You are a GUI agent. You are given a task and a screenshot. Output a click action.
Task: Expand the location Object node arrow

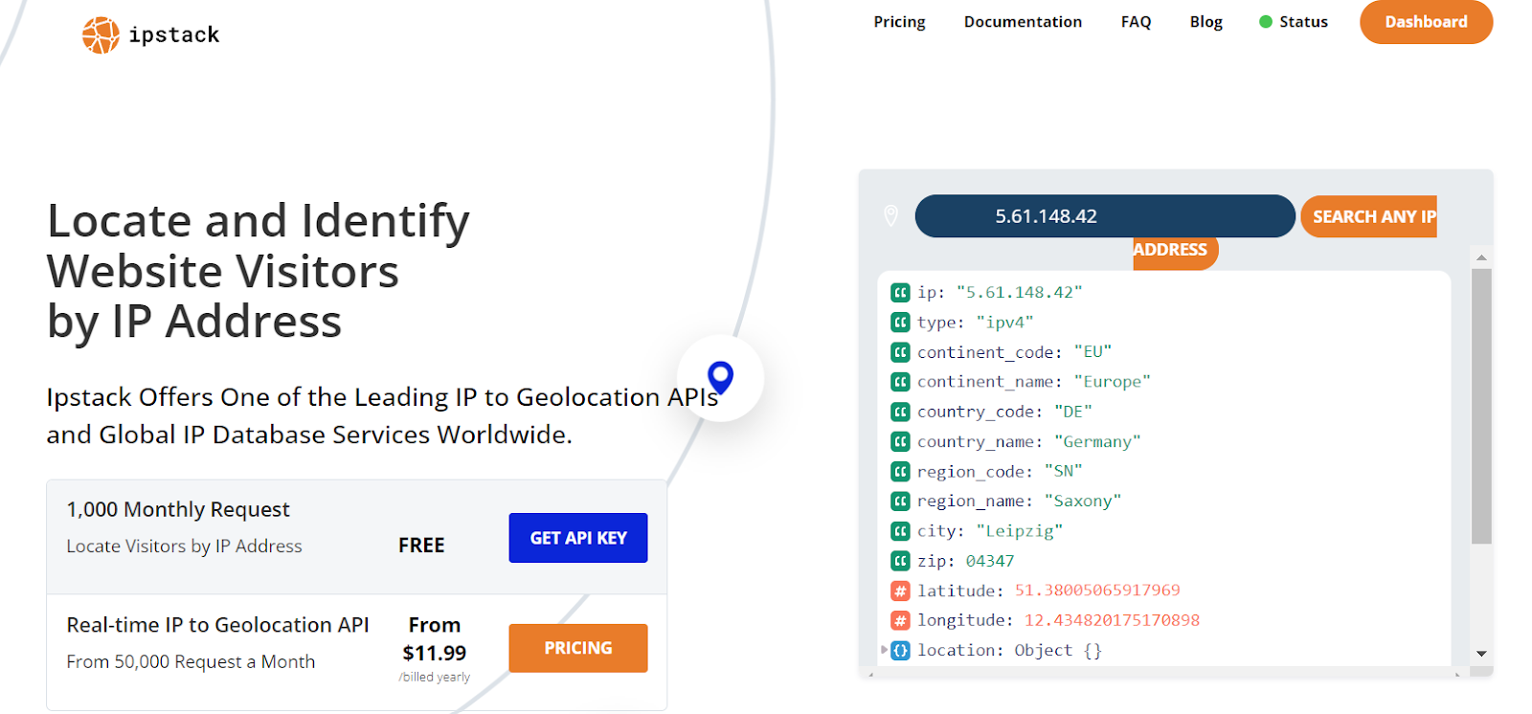coord(884,650)
